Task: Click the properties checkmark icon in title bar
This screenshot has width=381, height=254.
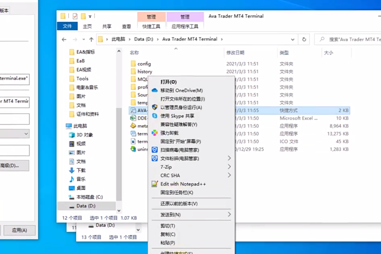Action: coord(75,16)
